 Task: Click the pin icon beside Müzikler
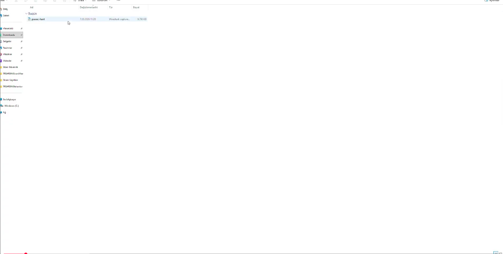(x=21, y=54)
